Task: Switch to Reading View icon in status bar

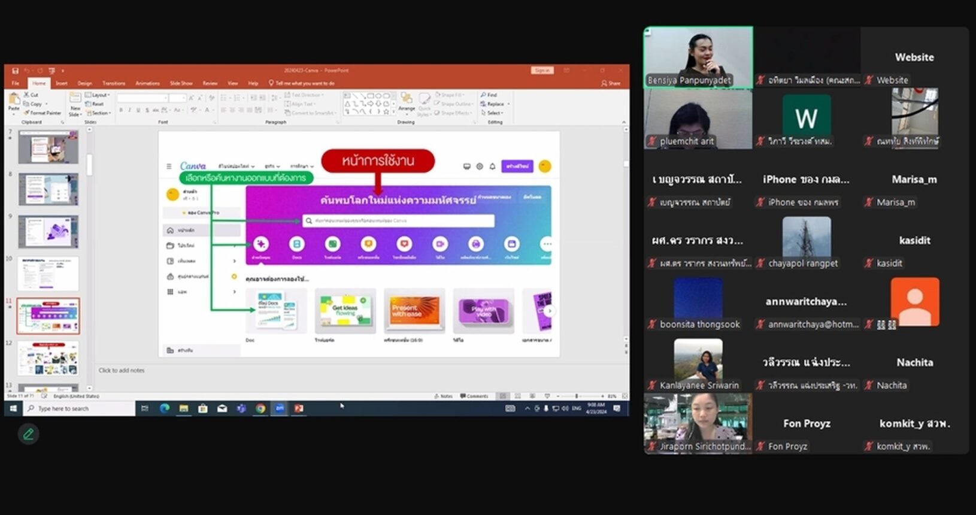Action: (x=532, y=396)
